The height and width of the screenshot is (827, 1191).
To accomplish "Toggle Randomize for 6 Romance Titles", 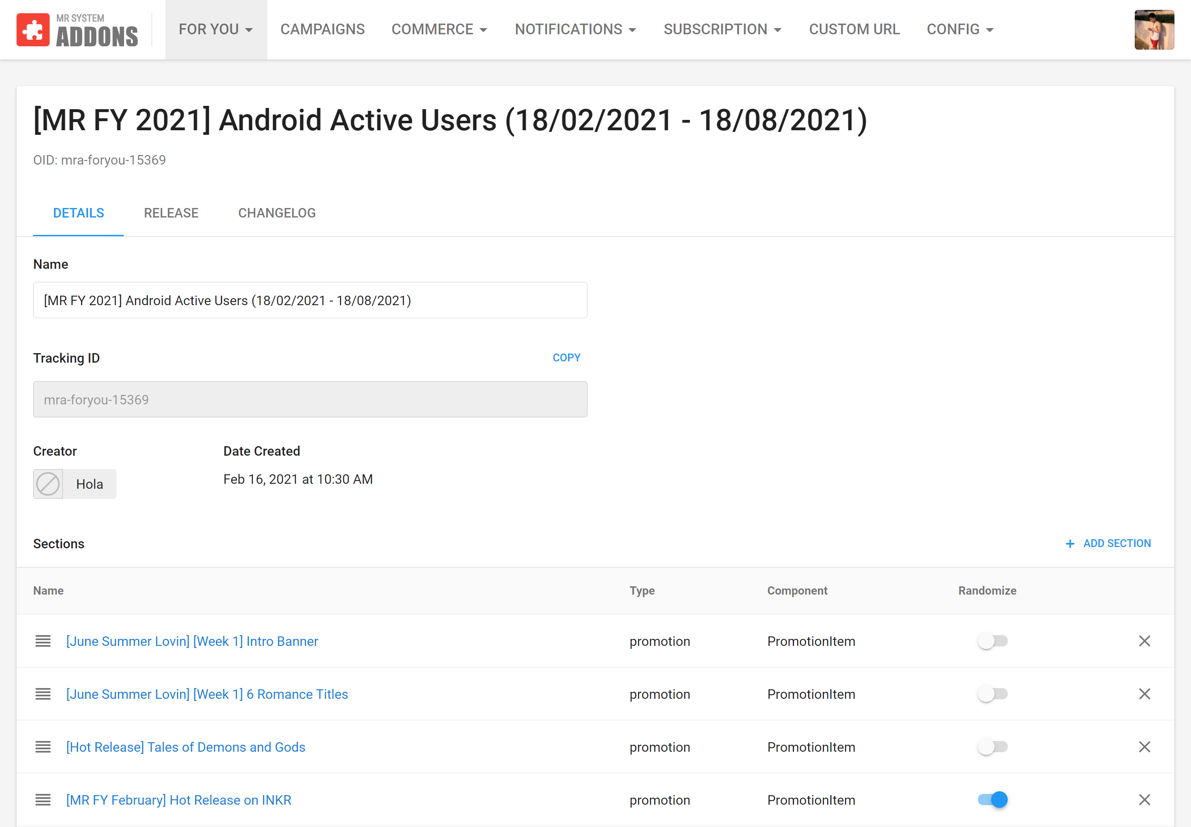I will (x=992, y=694).
